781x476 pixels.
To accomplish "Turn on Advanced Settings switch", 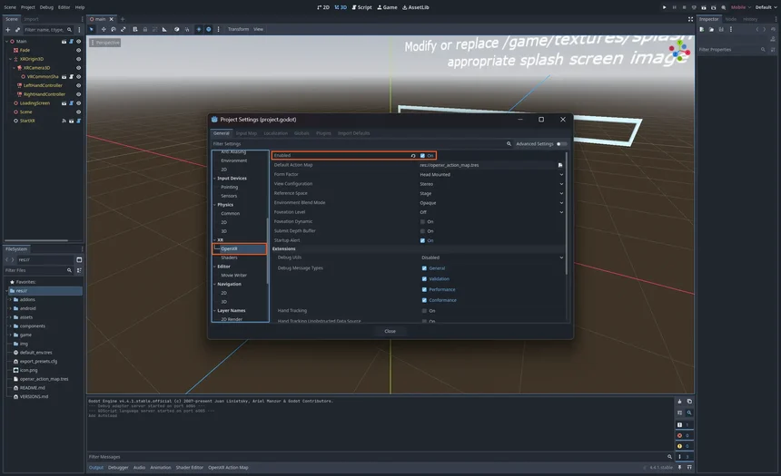I will 561,144.
